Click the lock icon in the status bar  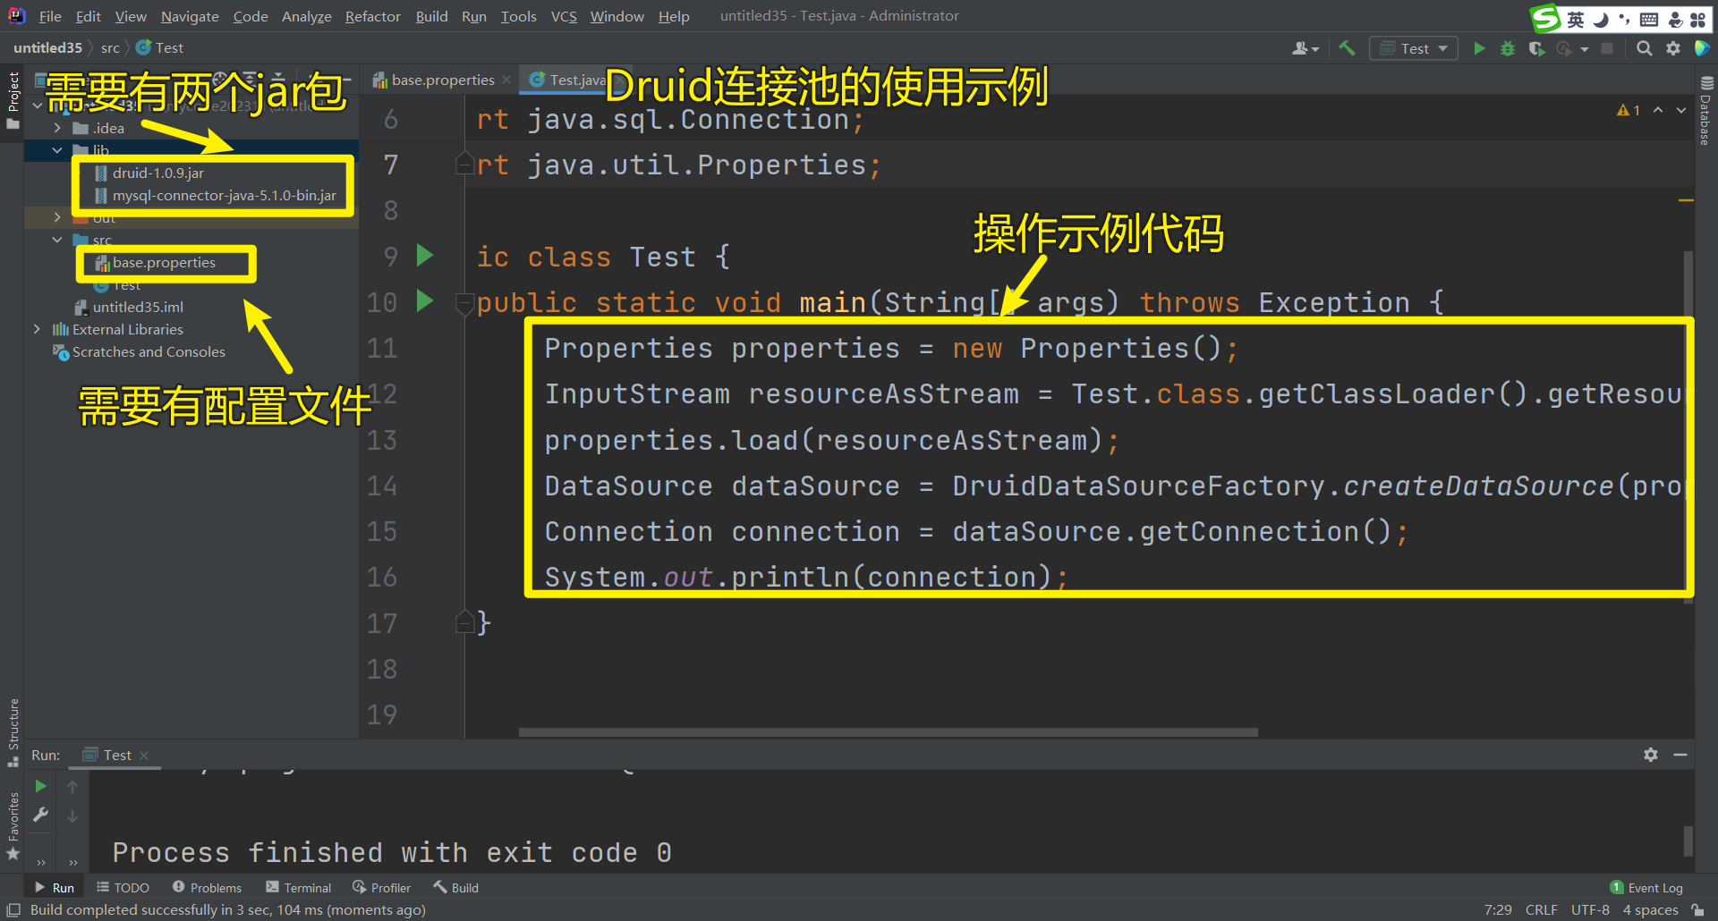click(x=1697, y=910)
